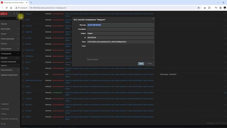The height and width of the screenshot is (128, 227).
Task: Open the browser side panel icon
Action: [220, 8]
